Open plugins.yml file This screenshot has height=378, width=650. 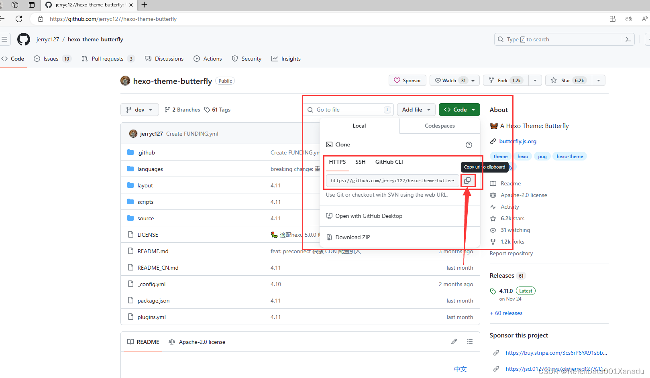click(151, 317)
